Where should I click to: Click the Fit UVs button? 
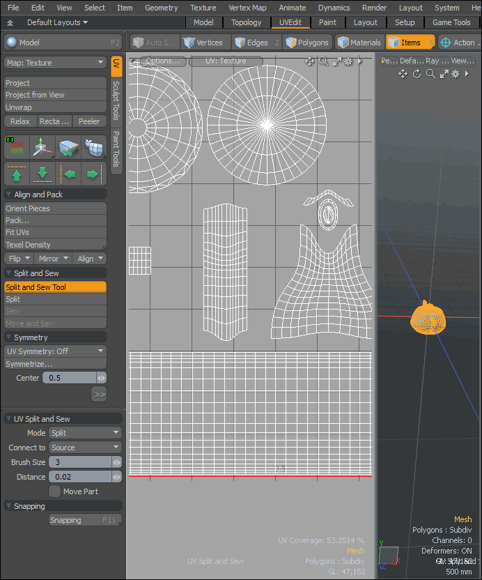[x=55, y=232]
